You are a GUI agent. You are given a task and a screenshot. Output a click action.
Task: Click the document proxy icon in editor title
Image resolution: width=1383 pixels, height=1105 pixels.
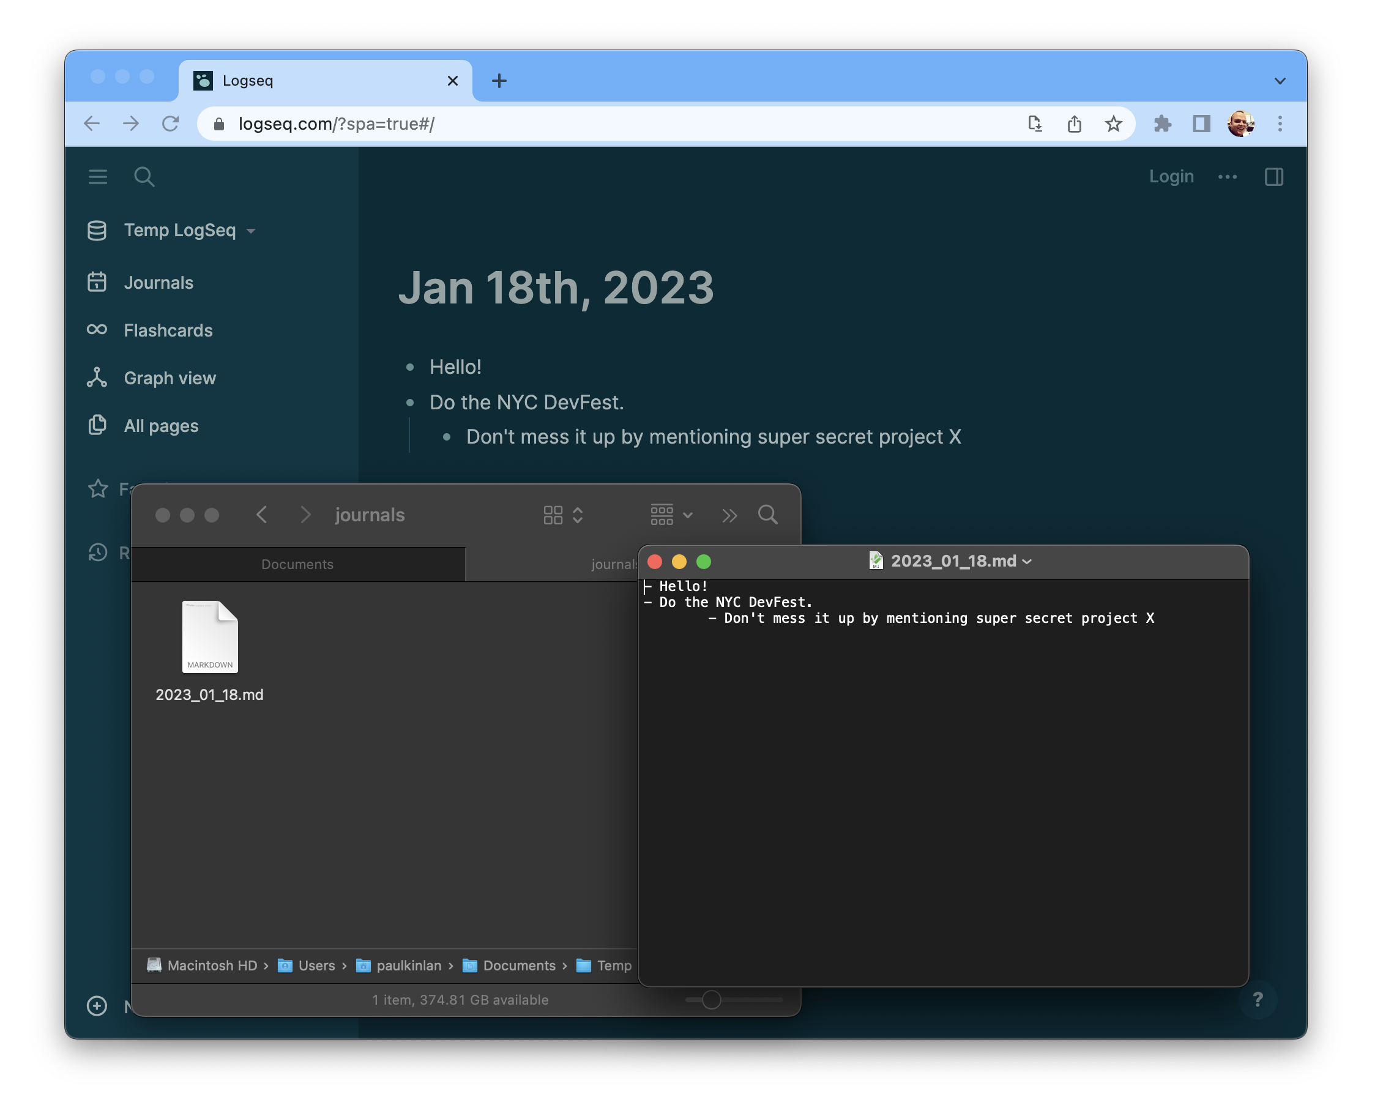pos(876,560)
